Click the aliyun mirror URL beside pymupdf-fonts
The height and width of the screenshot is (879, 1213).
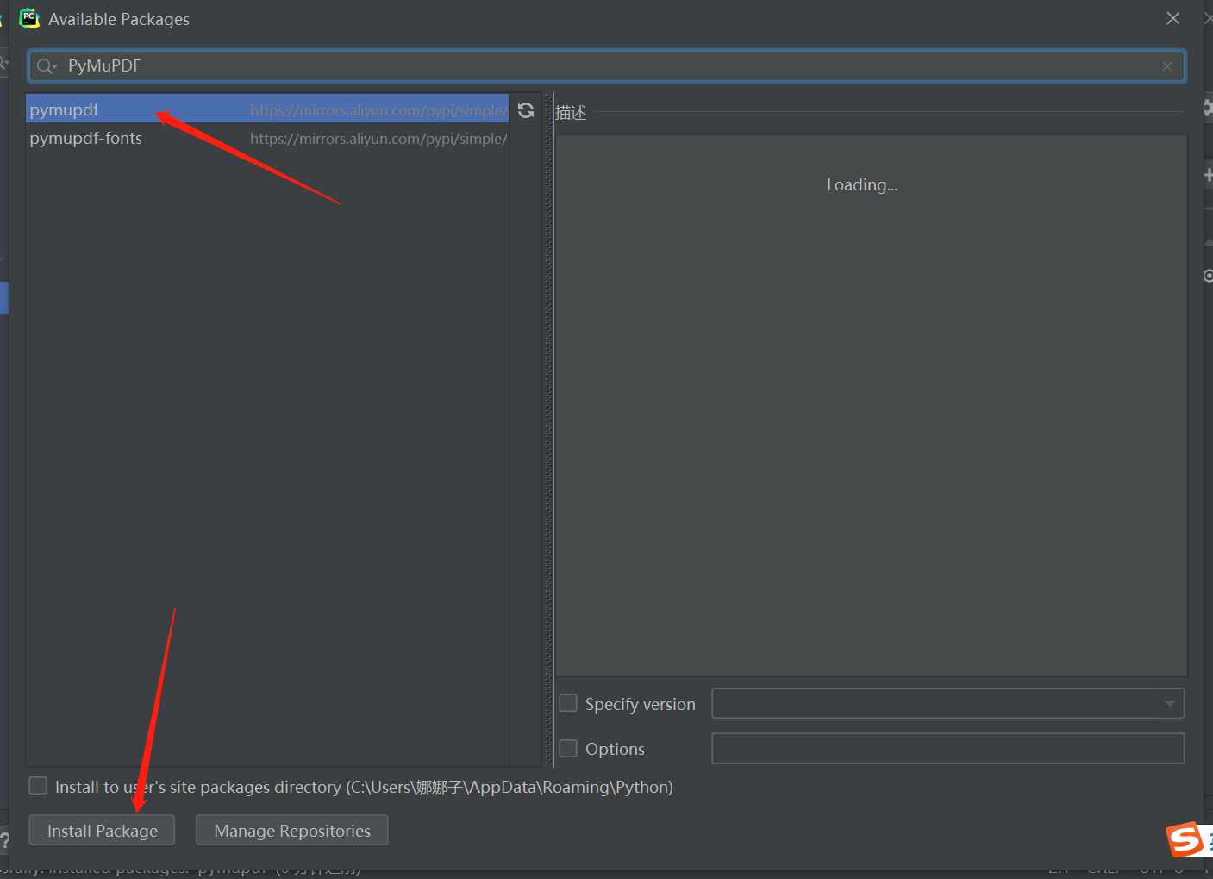click(378, 139)
